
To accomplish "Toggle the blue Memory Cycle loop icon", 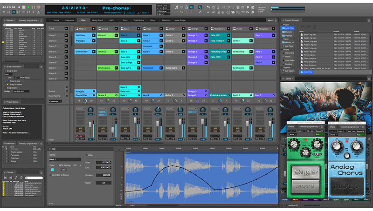I will coord(14,12).
